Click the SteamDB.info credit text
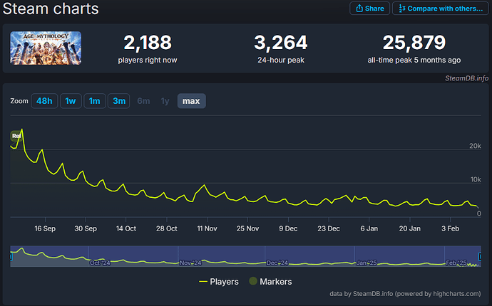 click(466, 78)
